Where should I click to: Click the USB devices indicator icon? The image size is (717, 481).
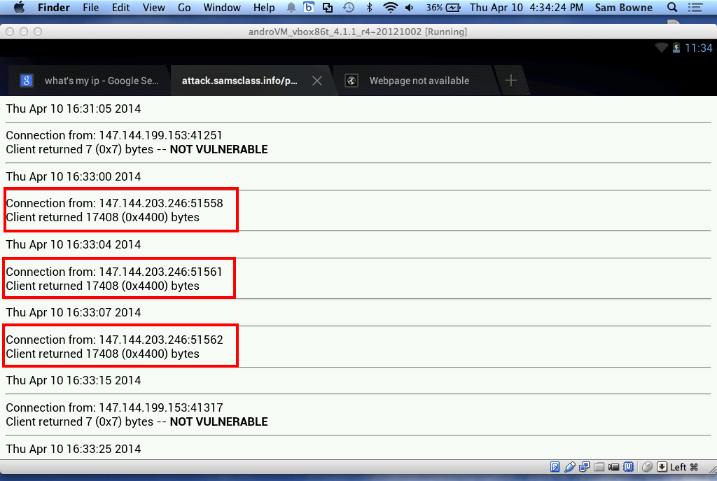pyautogui.click(x=570, y=467)
